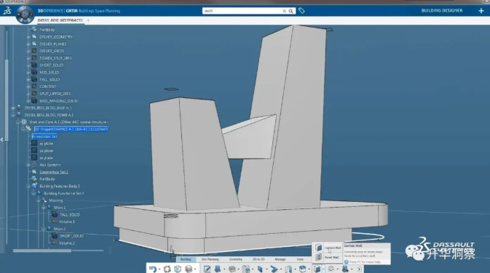Screen dimensions: 490x273
Task: Select the Geometrical Set.1 tree item
Action: click(54, 172)
